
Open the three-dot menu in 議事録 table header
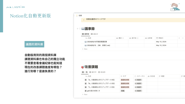(183, 38)
